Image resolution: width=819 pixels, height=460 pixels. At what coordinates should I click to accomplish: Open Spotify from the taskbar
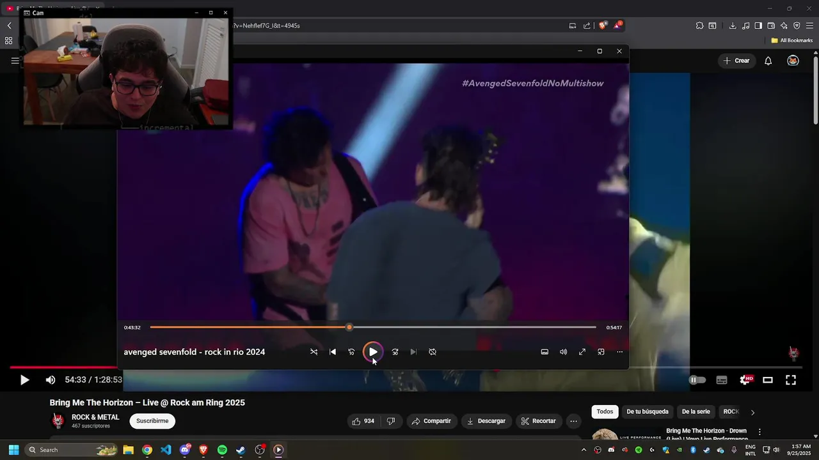(222, 450)
